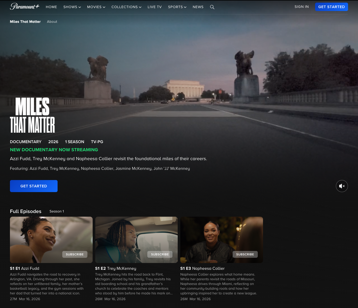This screenshot has height=308, width=358.
Task: Open the S1 E1 Azzi Fudd title
Action: coord(25,268)
